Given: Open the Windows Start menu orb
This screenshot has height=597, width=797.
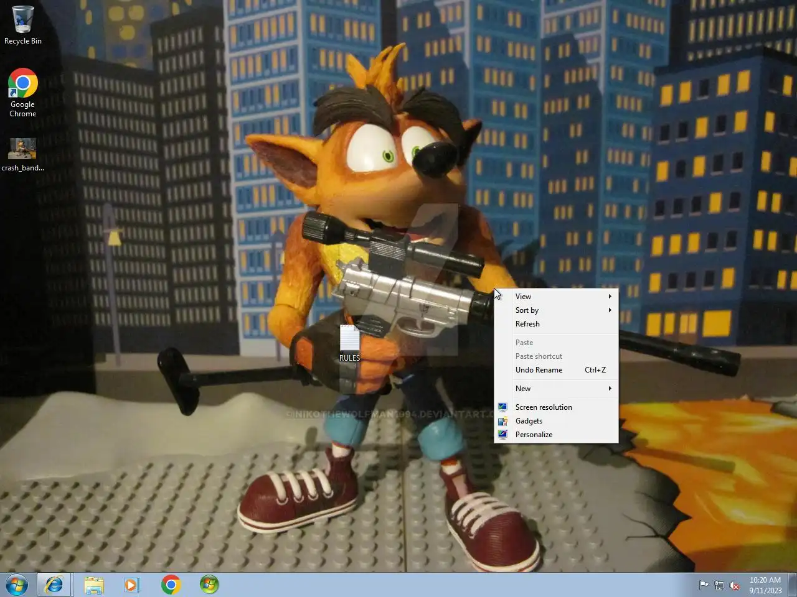Looking at the screenshot, I should point(17,585).
